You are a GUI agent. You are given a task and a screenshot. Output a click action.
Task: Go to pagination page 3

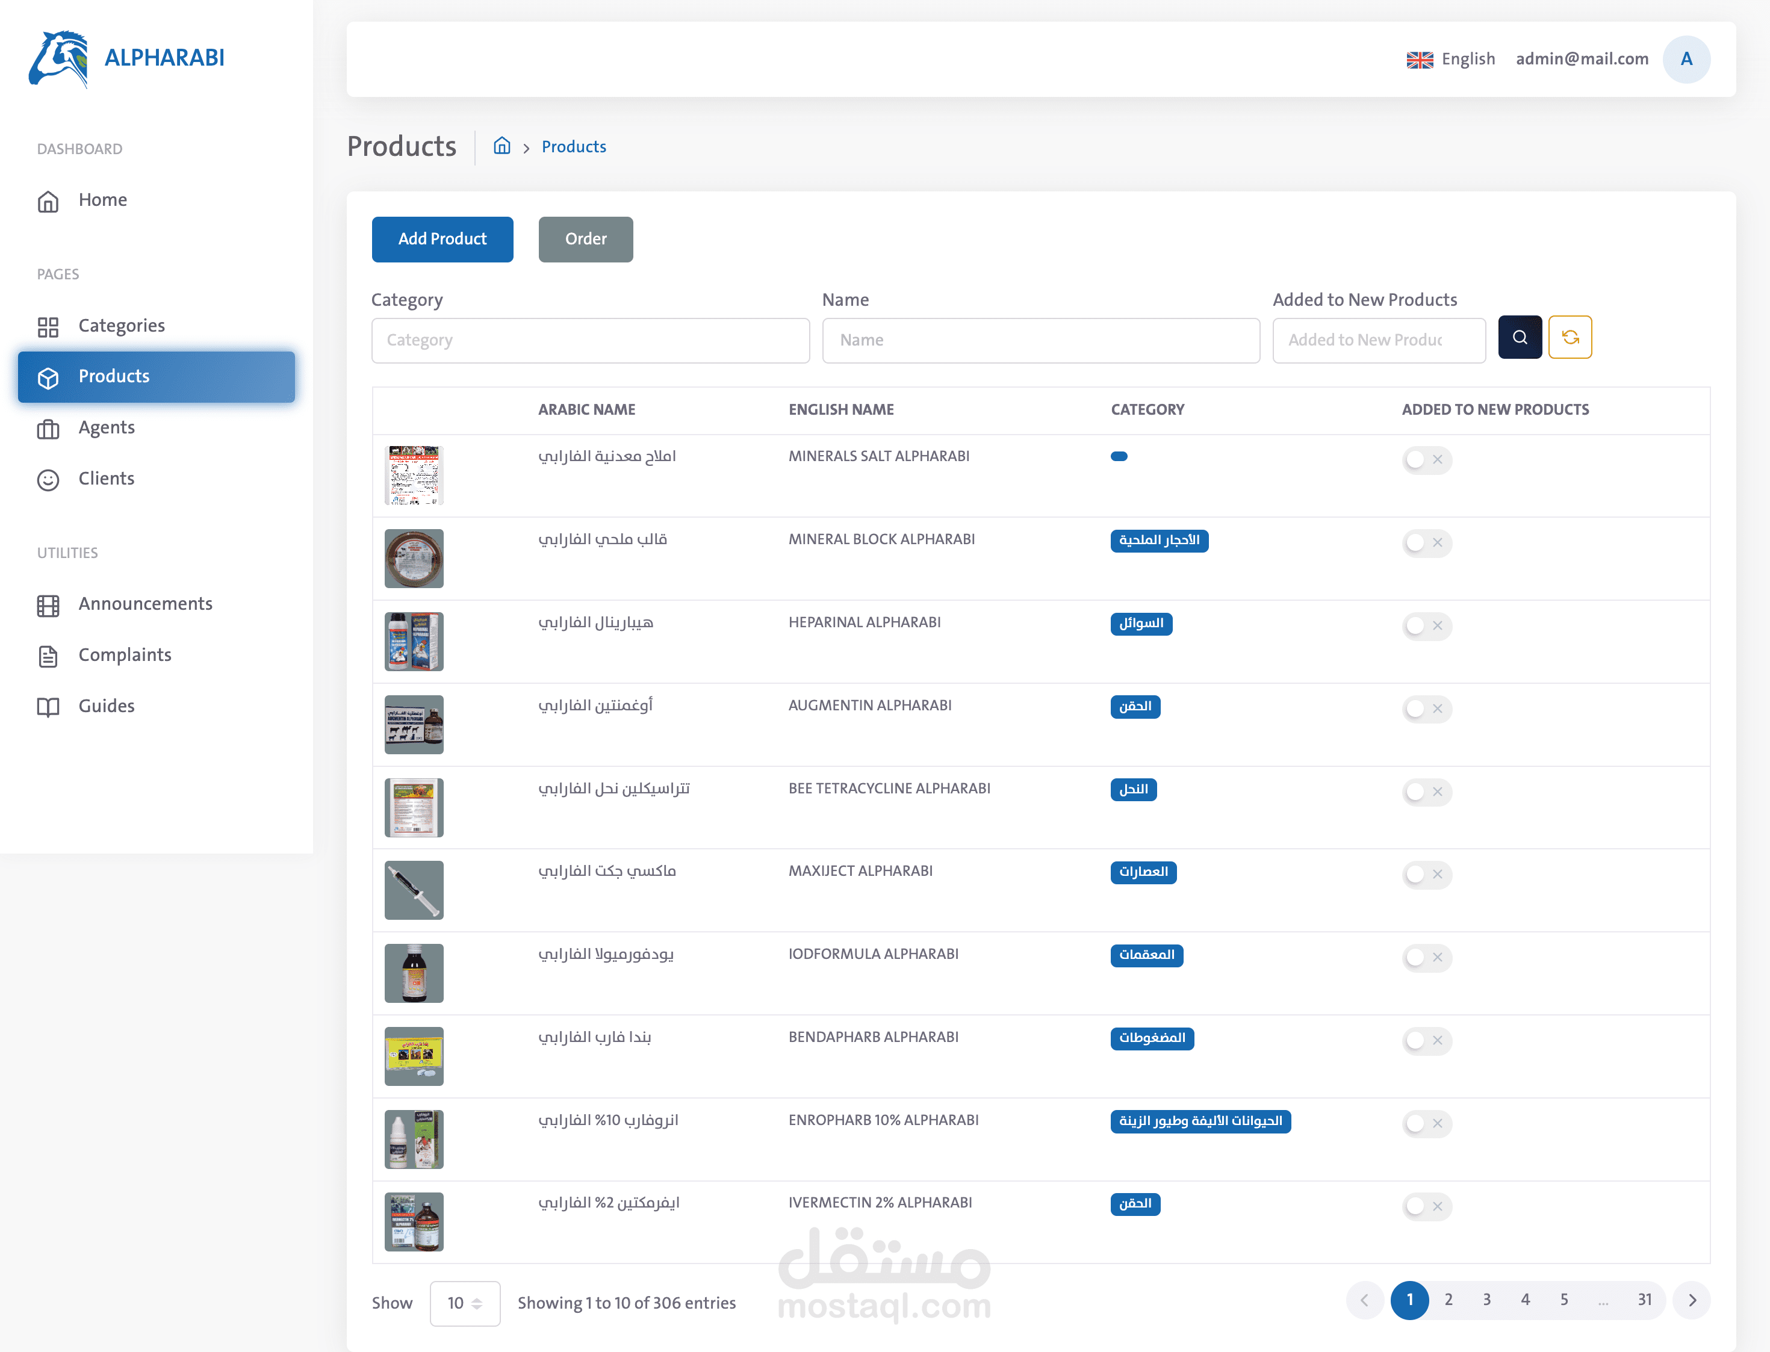click(x=1486, y=1300)
